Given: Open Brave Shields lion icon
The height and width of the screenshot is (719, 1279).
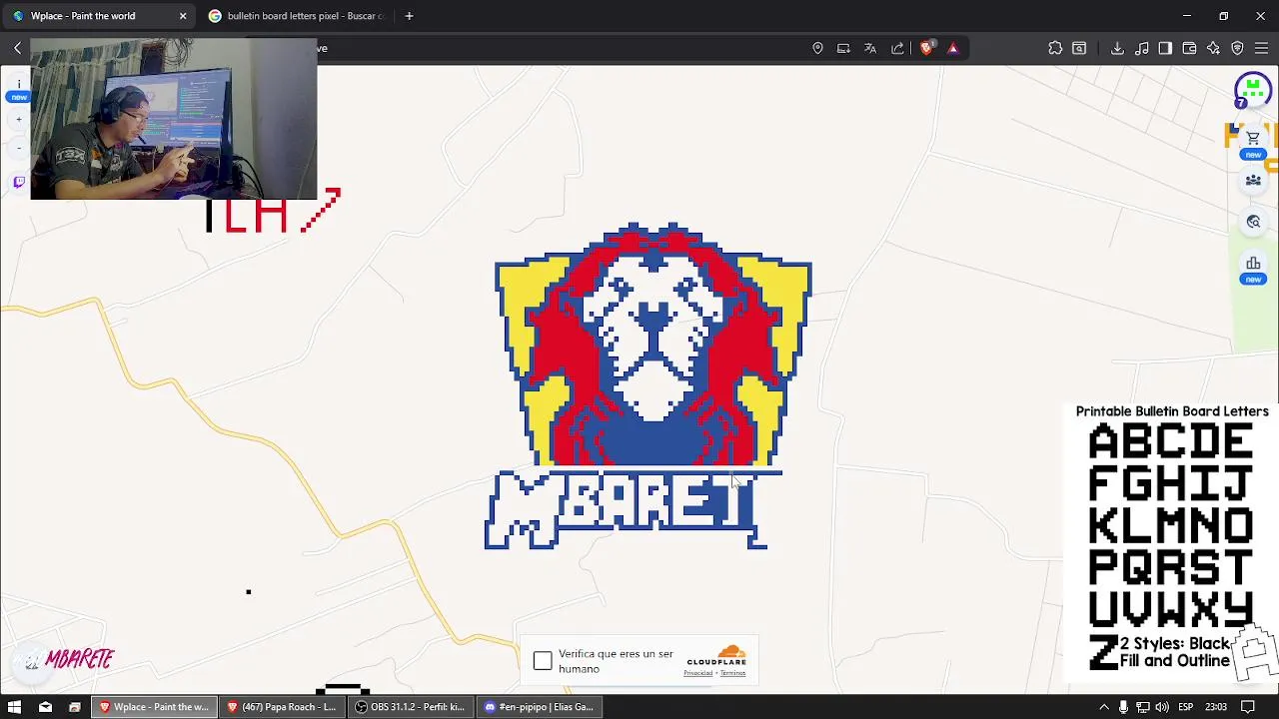Looking at the screenshot, I should point(926,48).
